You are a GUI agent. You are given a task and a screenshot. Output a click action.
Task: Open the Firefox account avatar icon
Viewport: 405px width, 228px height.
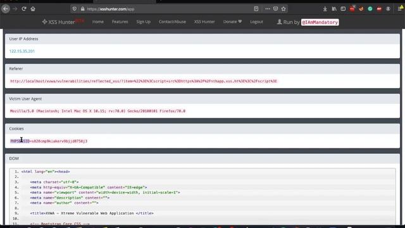[388, 9]
